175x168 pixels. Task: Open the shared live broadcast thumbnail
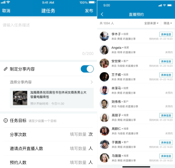(x=20, y=98)
